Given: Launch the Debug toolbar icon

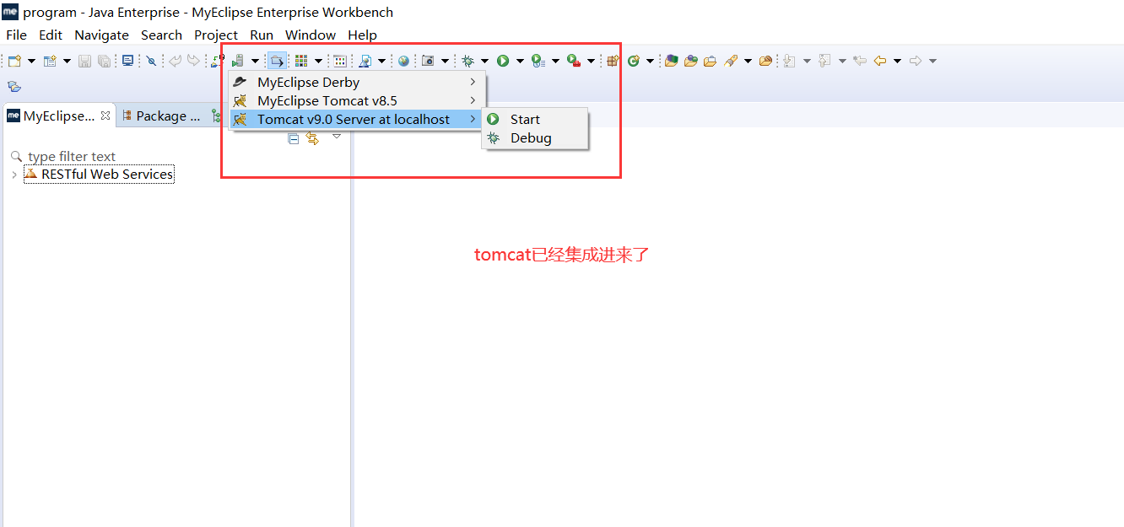Looking at the screenshot, I should click(467, 60).
